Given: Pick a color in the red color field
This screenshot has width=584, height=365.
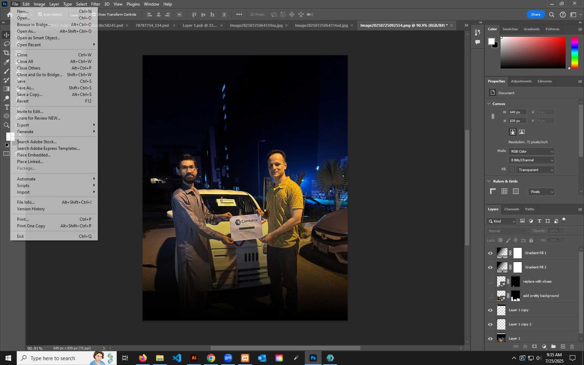Looking at the screenshot, I should [x=533, y=52].
